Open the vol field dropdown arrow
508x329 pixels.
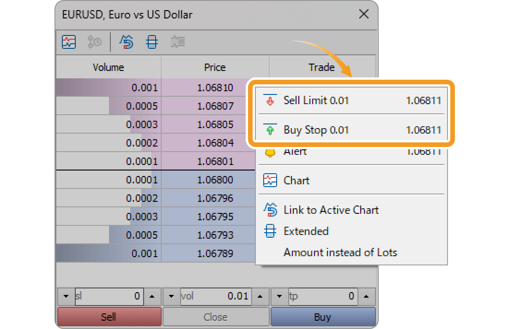click(x=172, y=297)
